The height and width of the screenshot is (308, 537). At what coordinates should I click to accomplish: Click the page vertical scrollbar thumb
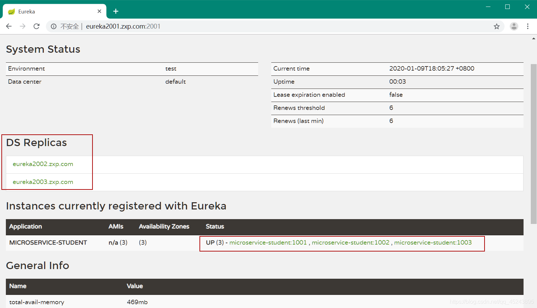pos(534,144)
